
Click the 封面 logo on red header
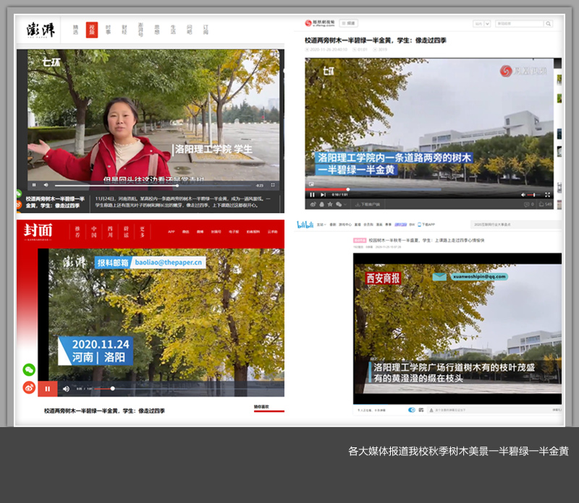38,231
